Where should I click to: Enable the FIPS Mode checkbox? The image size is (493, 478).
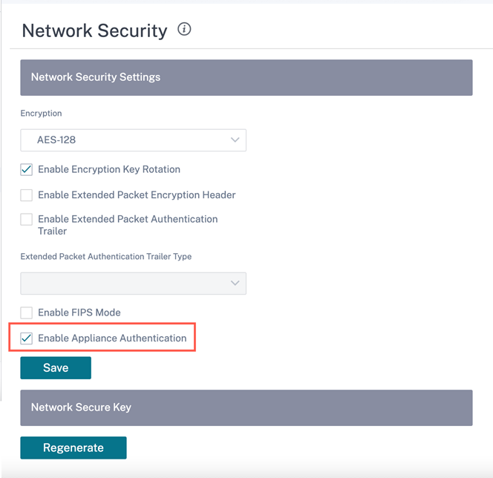[27, 313]
